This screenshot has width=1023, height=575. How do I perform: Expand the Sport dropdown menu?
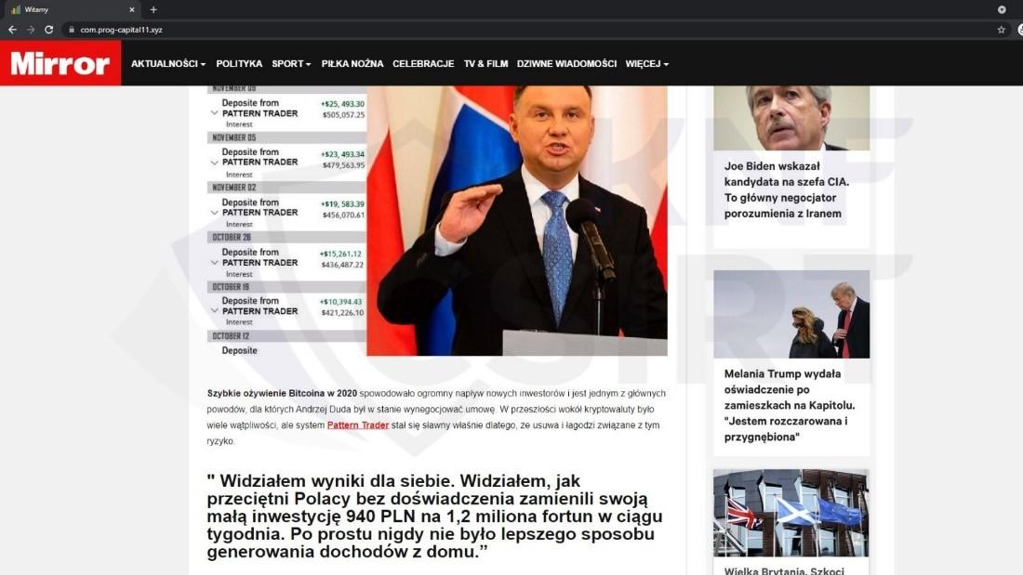pos(291,64)
